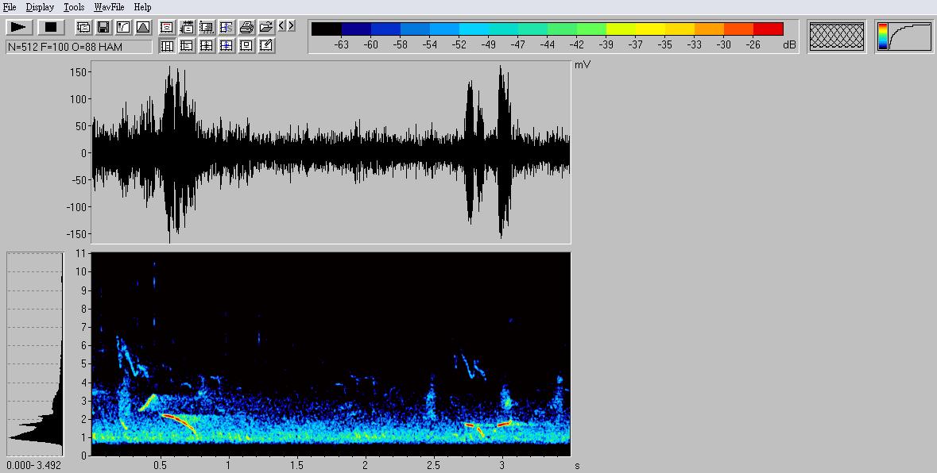Click the left arrow scroll button
Viewport: 937px width, 473px height.
point(281,26)
